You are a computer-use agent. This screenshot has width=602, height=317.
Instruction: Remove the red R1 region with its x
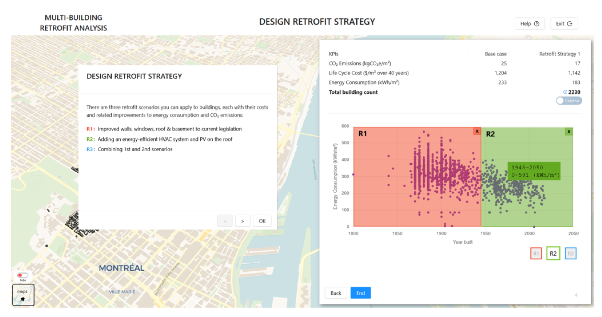477,131
